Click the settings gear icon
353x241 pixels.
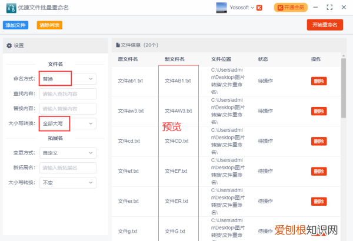tap(9, 45)
